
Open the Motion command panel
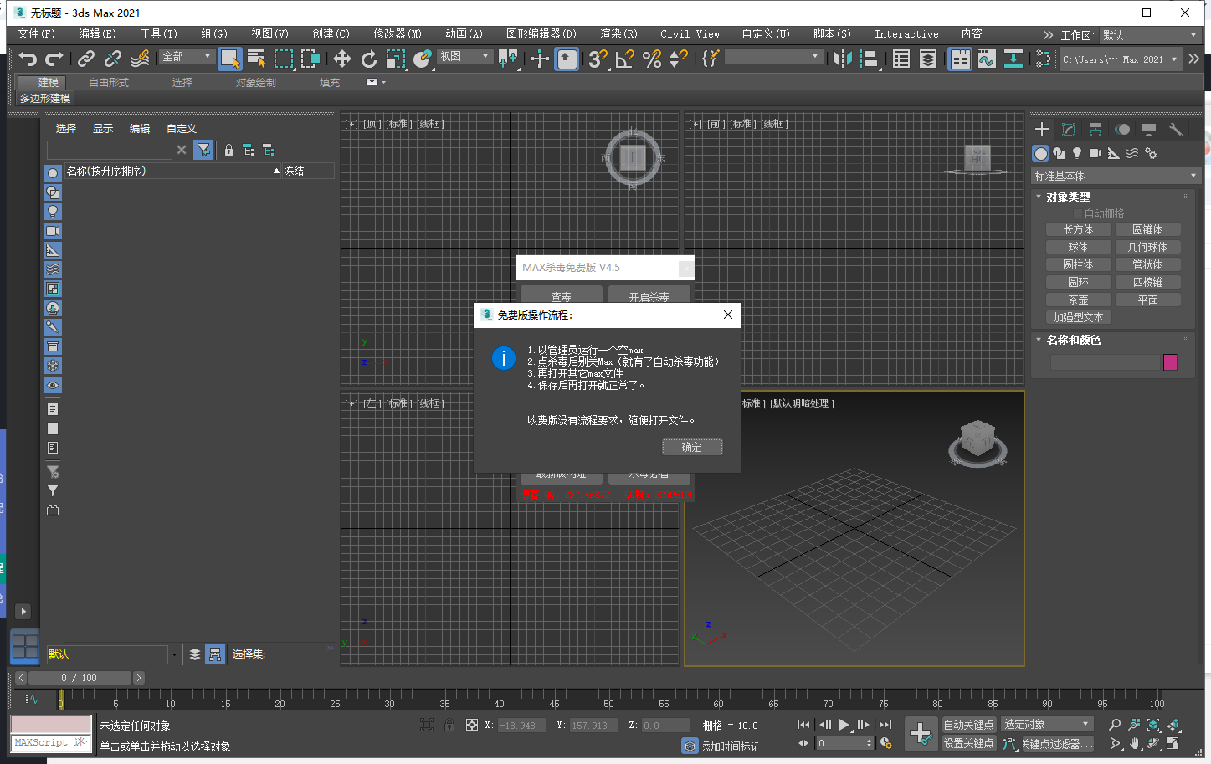click(x=1122, y=130)
